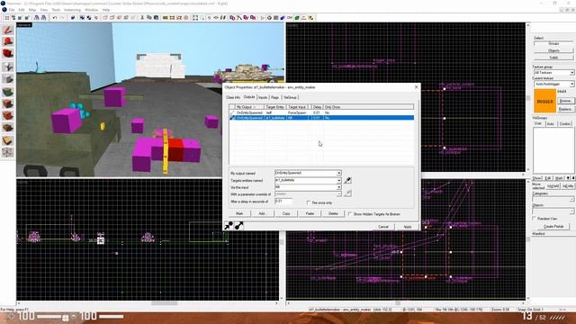Image resolution: width=576 pixels, height=324 pixels.
Task: Click the Cut toolbar icon
Action: [142, 18]
